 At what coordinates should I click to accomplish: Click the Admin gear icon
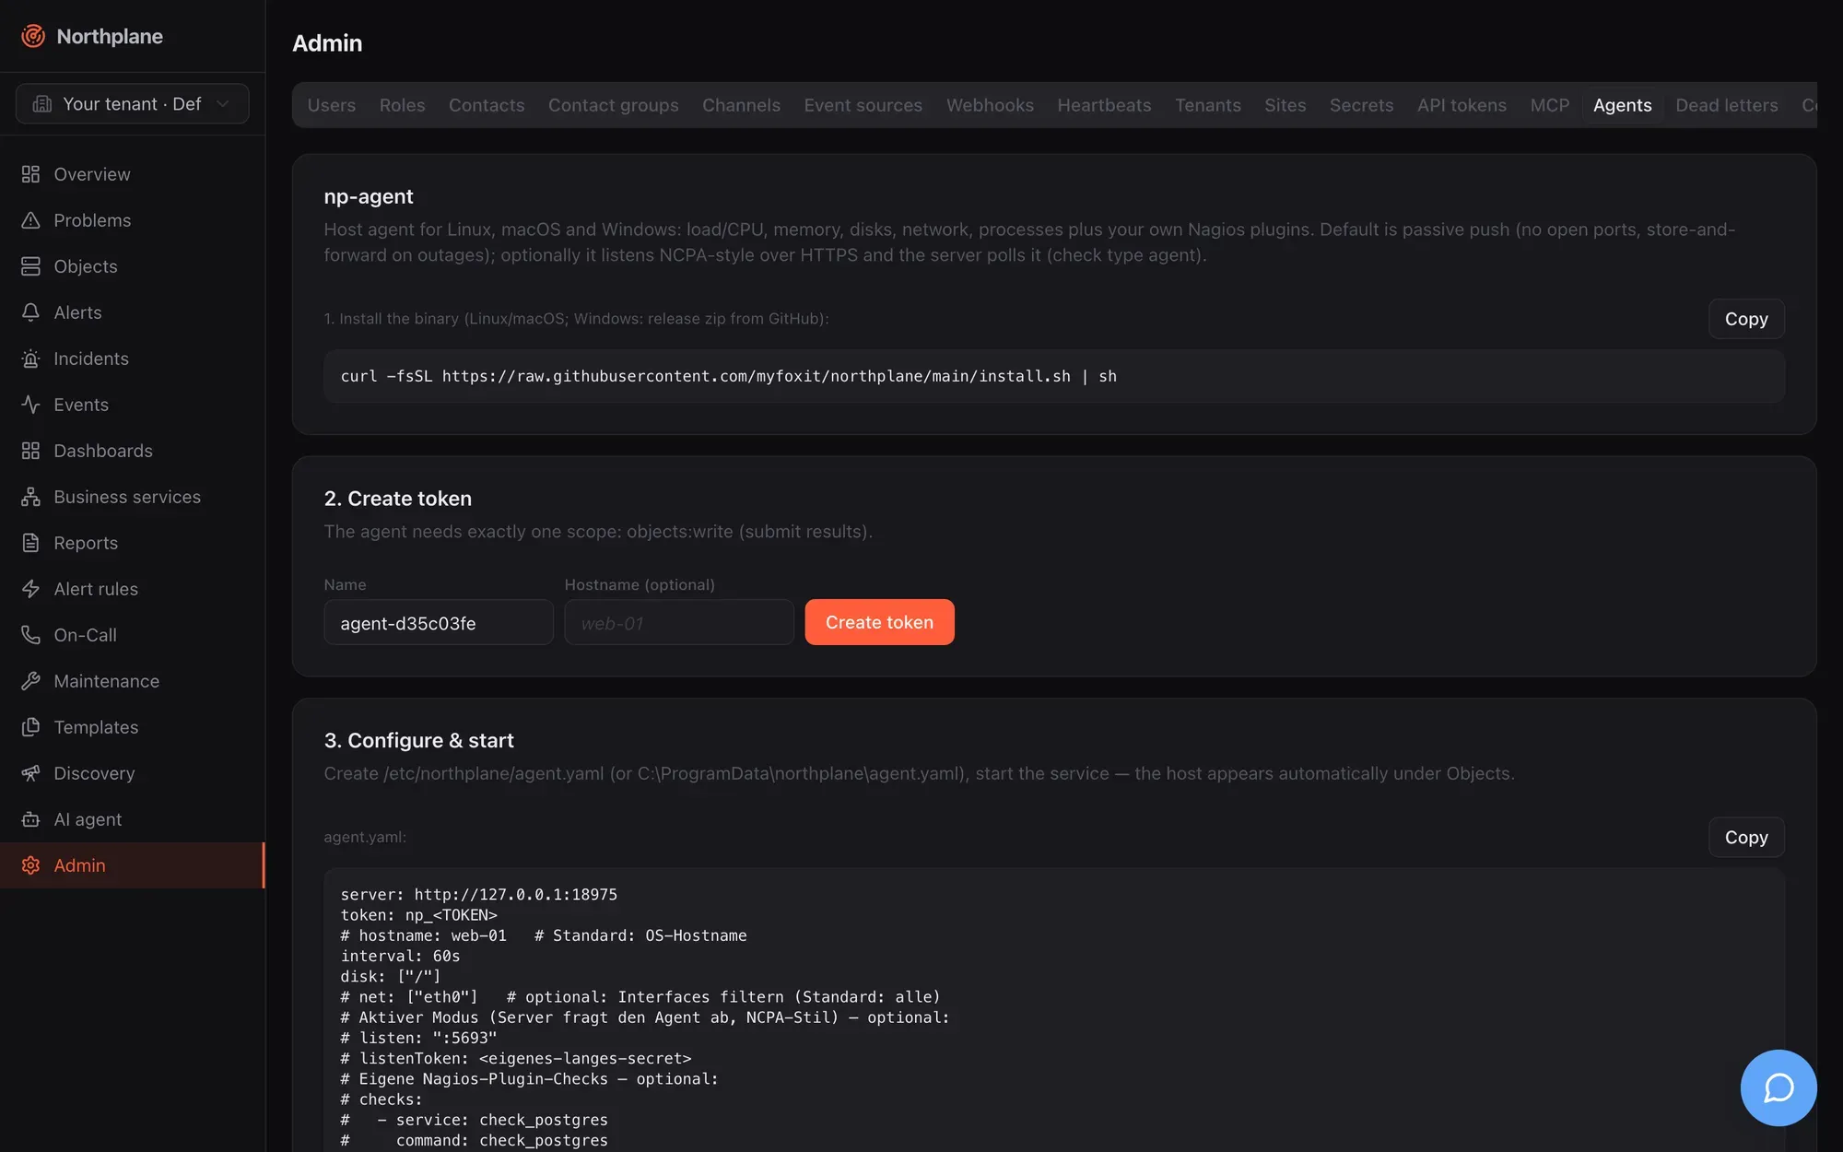point(30,865)
